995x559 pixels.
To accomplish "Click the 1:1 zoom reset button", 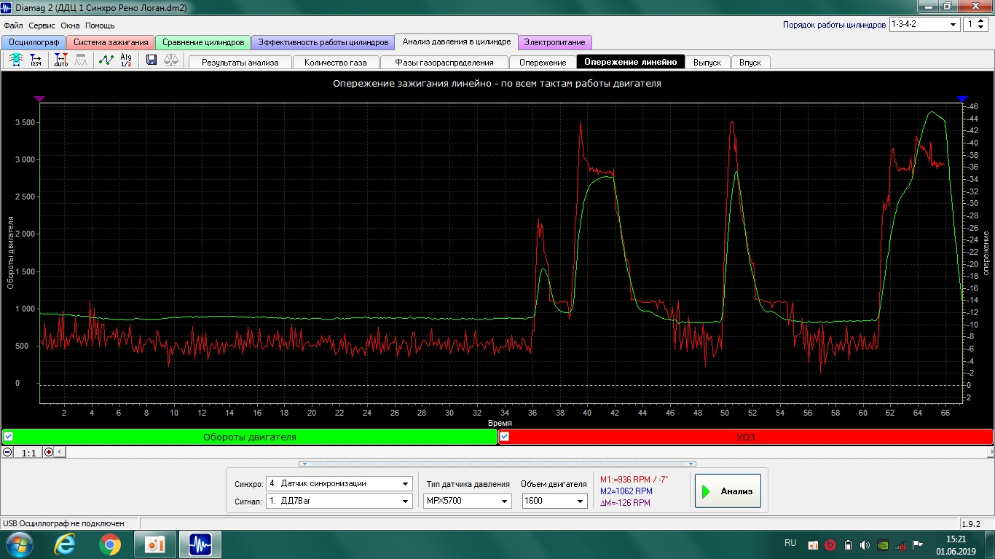I will [28, 453].
